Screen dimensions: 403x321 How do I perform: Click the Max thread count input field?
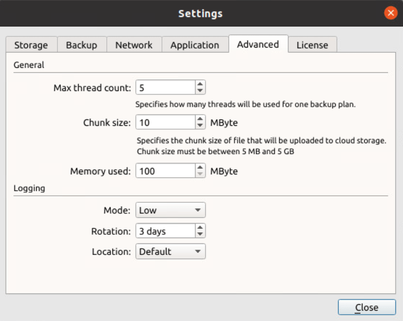165,87
